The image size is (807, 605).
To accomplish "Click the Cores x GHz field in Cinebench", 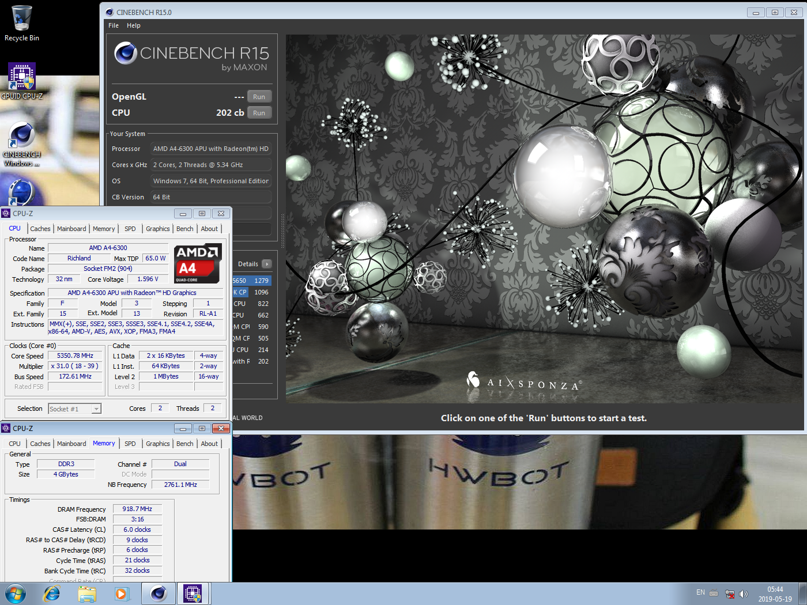I will (x=210, y=165).
